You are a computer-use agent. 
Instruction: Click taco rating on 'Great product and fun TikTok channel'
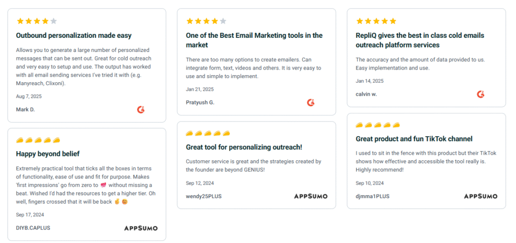coord(378,125)
